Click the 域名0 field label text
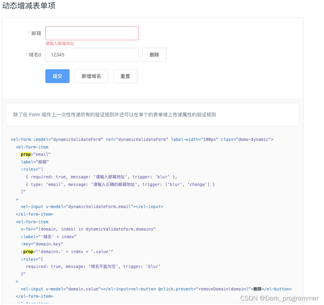The height and width of the screenshot is (305, 324). (x=35, y=54)
